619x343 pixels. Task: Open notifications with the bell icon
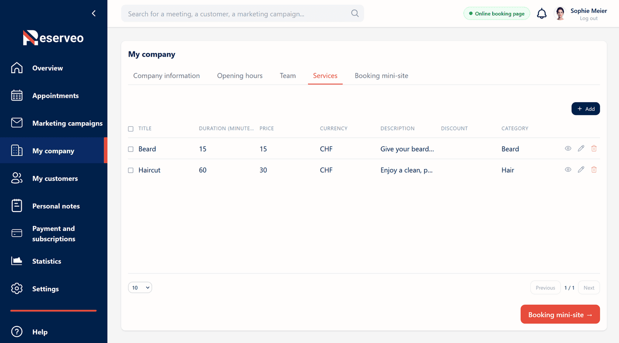click(x=542, y=14)
